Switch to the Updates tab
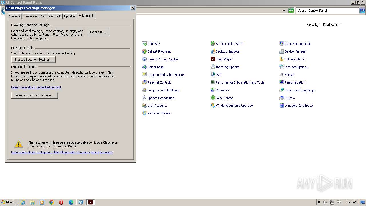The image size is (366, 206). pyautogui.click(x=70, y=16)
